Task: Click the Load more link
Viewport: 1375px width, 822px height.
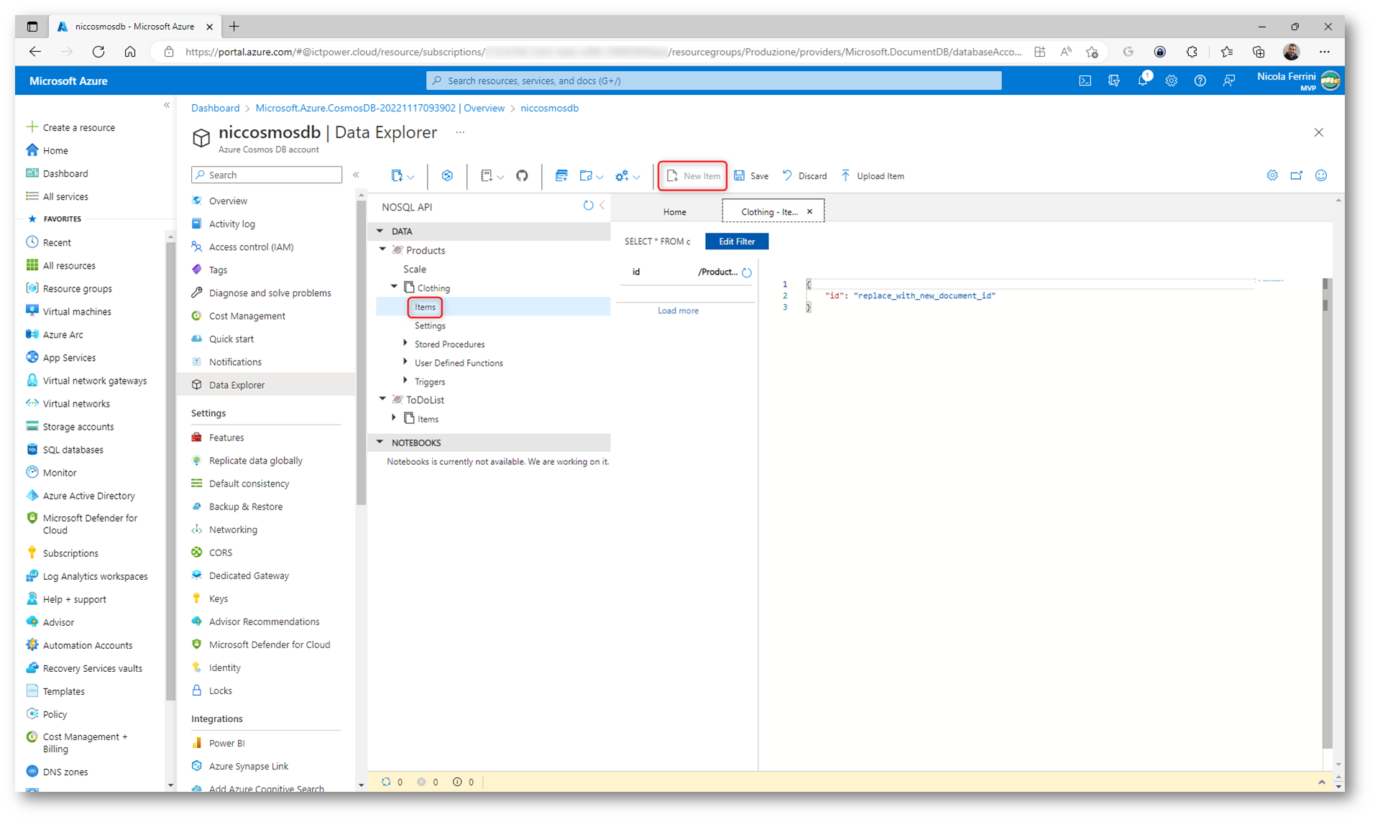Action: point(677,310)
